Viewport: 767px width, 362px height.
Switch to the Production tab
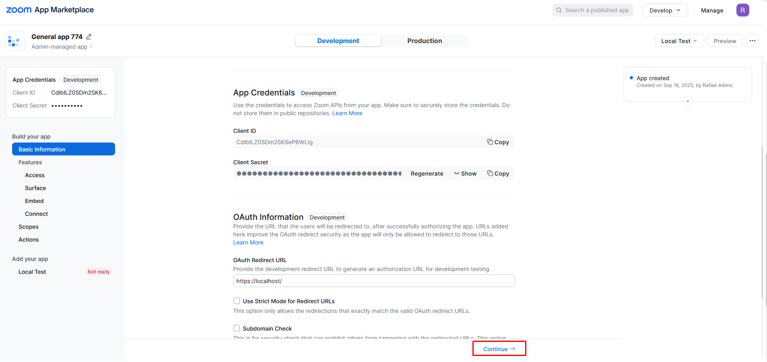pos(425,41)
